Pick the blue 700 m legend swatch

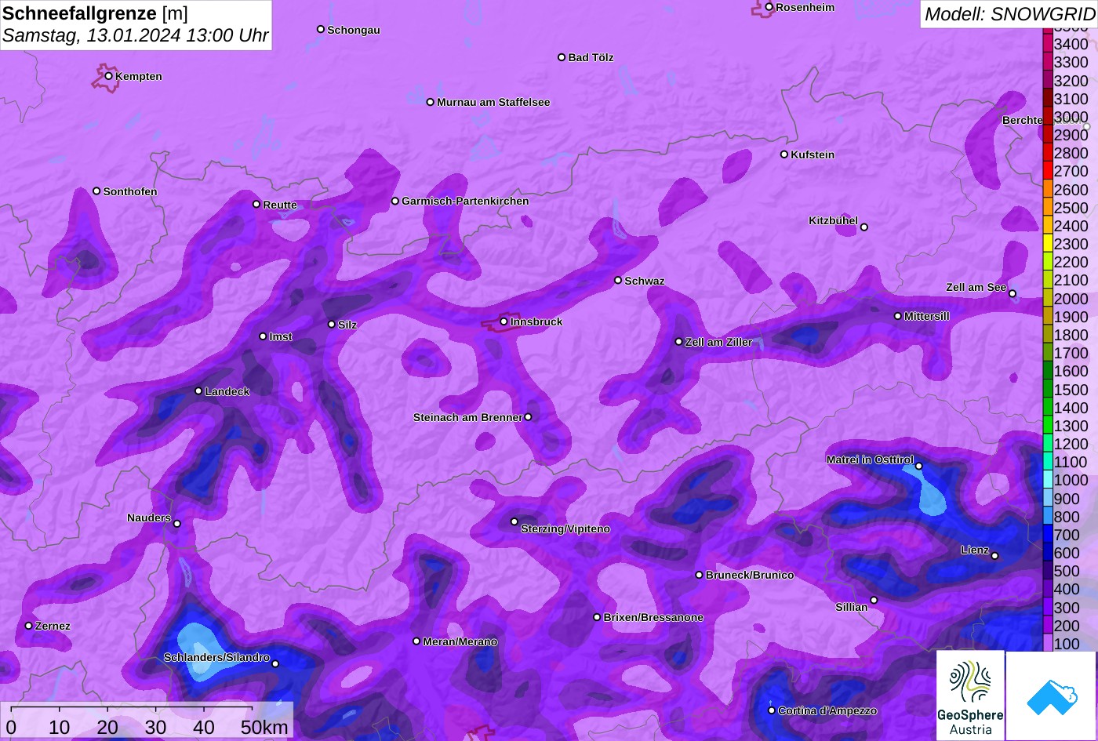tap(1048, 535)
